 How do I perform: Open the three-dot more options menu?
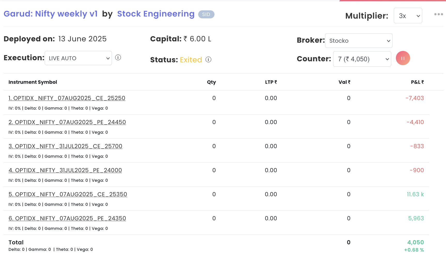[439, 14]
